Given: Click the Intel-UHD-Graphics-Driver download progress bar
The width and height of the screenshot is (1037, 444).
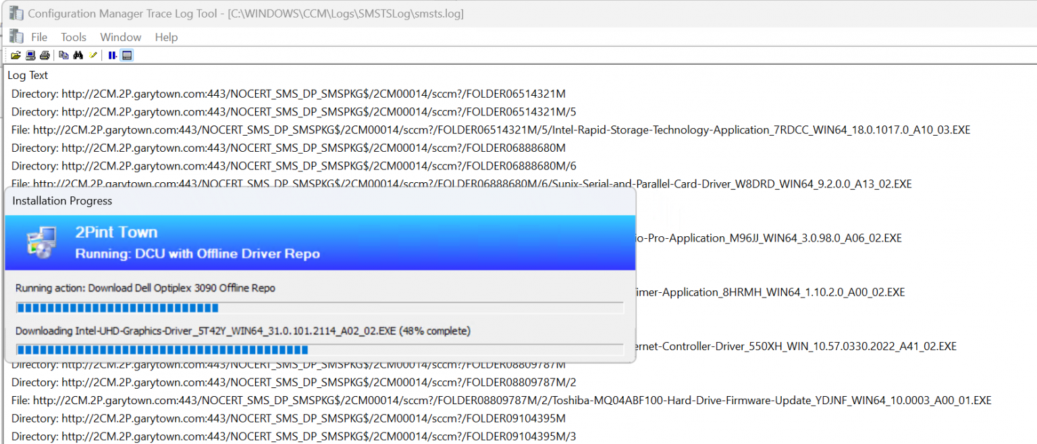Looking at the screenshot, I should coord(320,350).
